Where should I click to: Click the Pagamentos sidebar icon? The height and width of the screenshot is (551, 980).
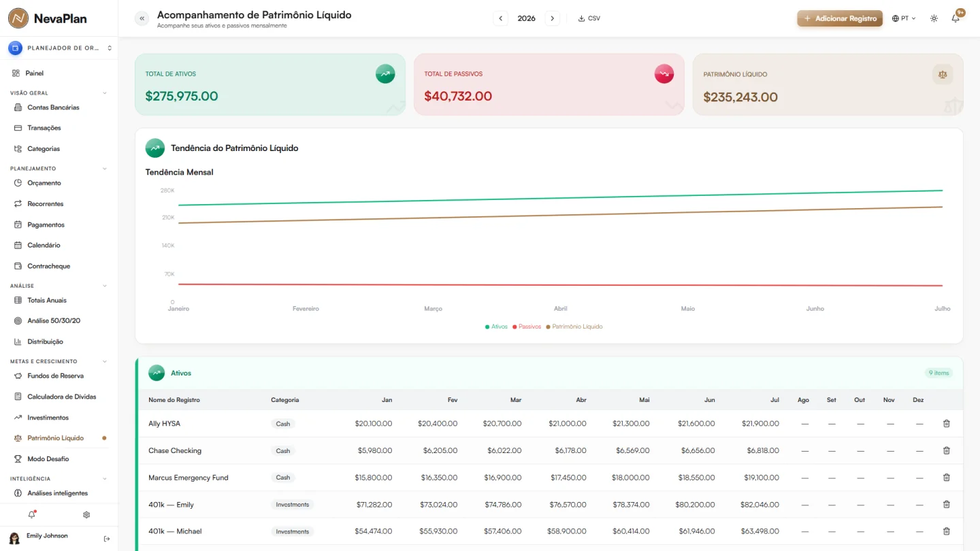[18, 224]
